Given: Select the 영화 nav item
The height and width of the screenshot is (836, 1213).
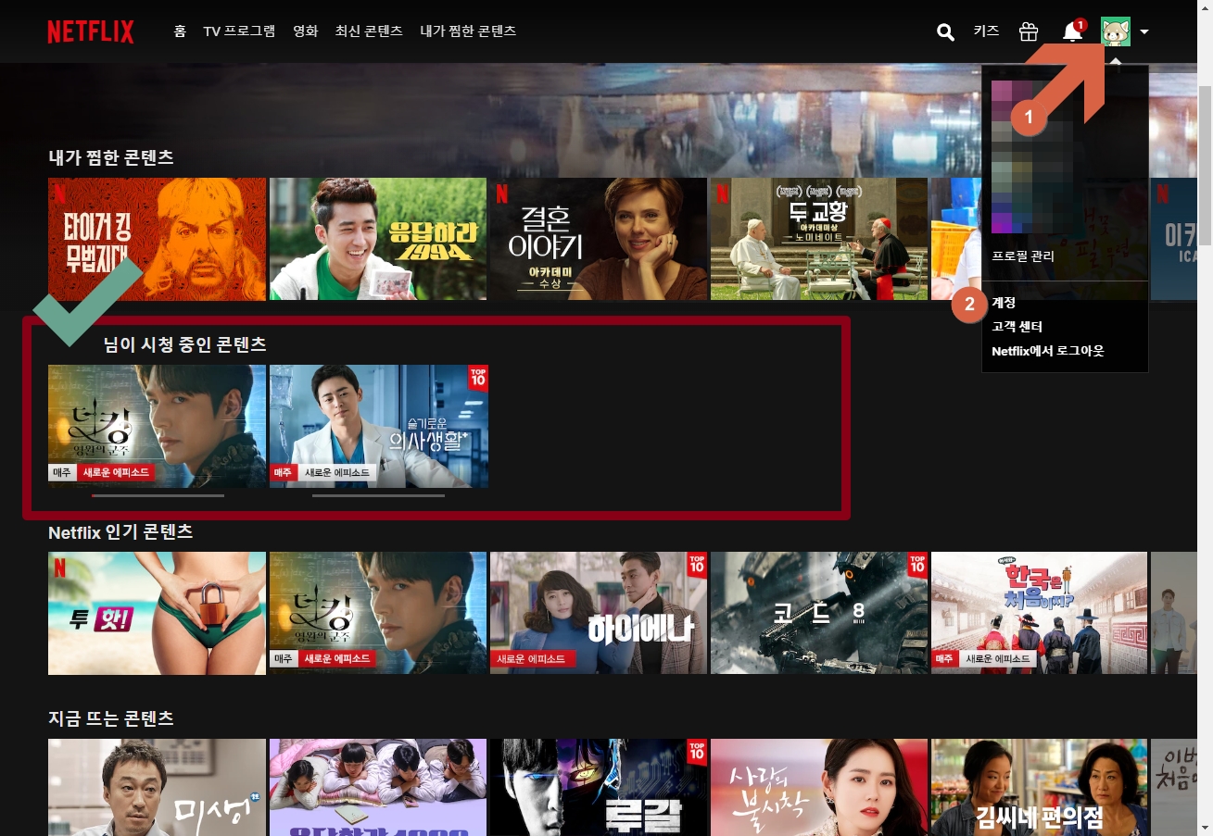Looking at the screenshot, I should click(305, 31).
